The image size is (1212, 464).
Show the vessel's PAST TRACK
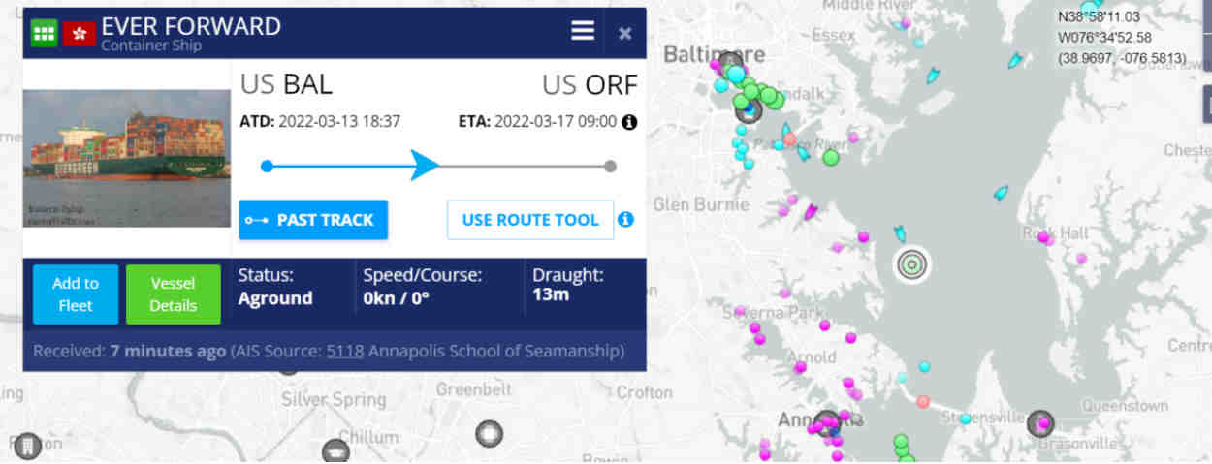tap(313, 220)
